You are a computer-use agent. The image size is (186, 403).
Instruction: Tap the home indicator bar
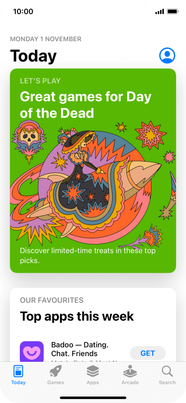point(93,398)
